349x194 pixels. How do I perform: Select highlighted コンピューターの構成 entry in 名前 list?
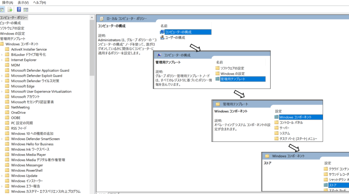pyautogui.click(x=188, y=32)
